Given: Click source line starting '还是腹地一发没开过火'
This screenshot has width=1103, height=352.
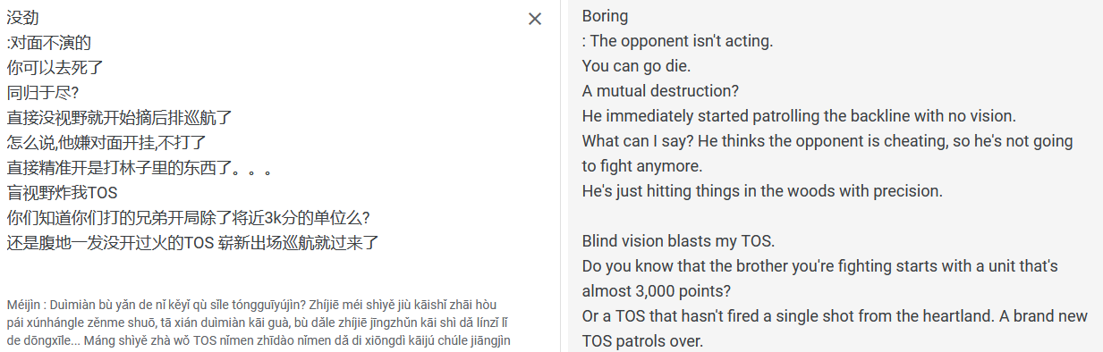Looking at the screenshot, I should 193,242.
